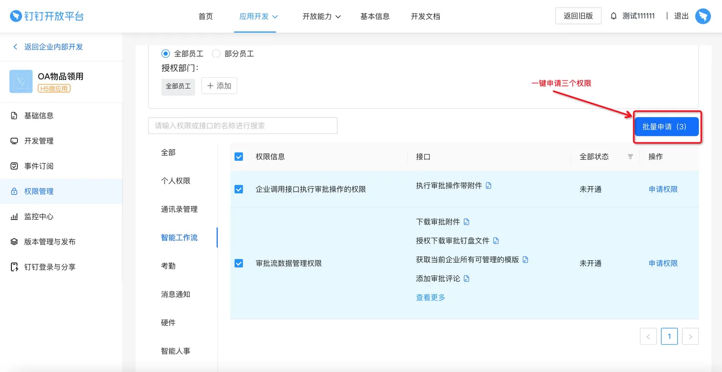Select the 硬件 category

click(168, 323)
